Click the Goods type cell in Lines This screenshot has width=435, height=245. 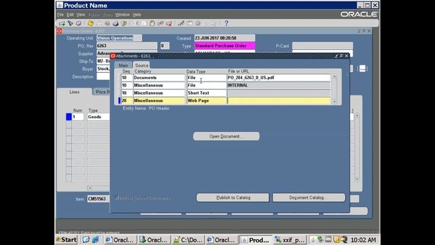coord(99,117)
